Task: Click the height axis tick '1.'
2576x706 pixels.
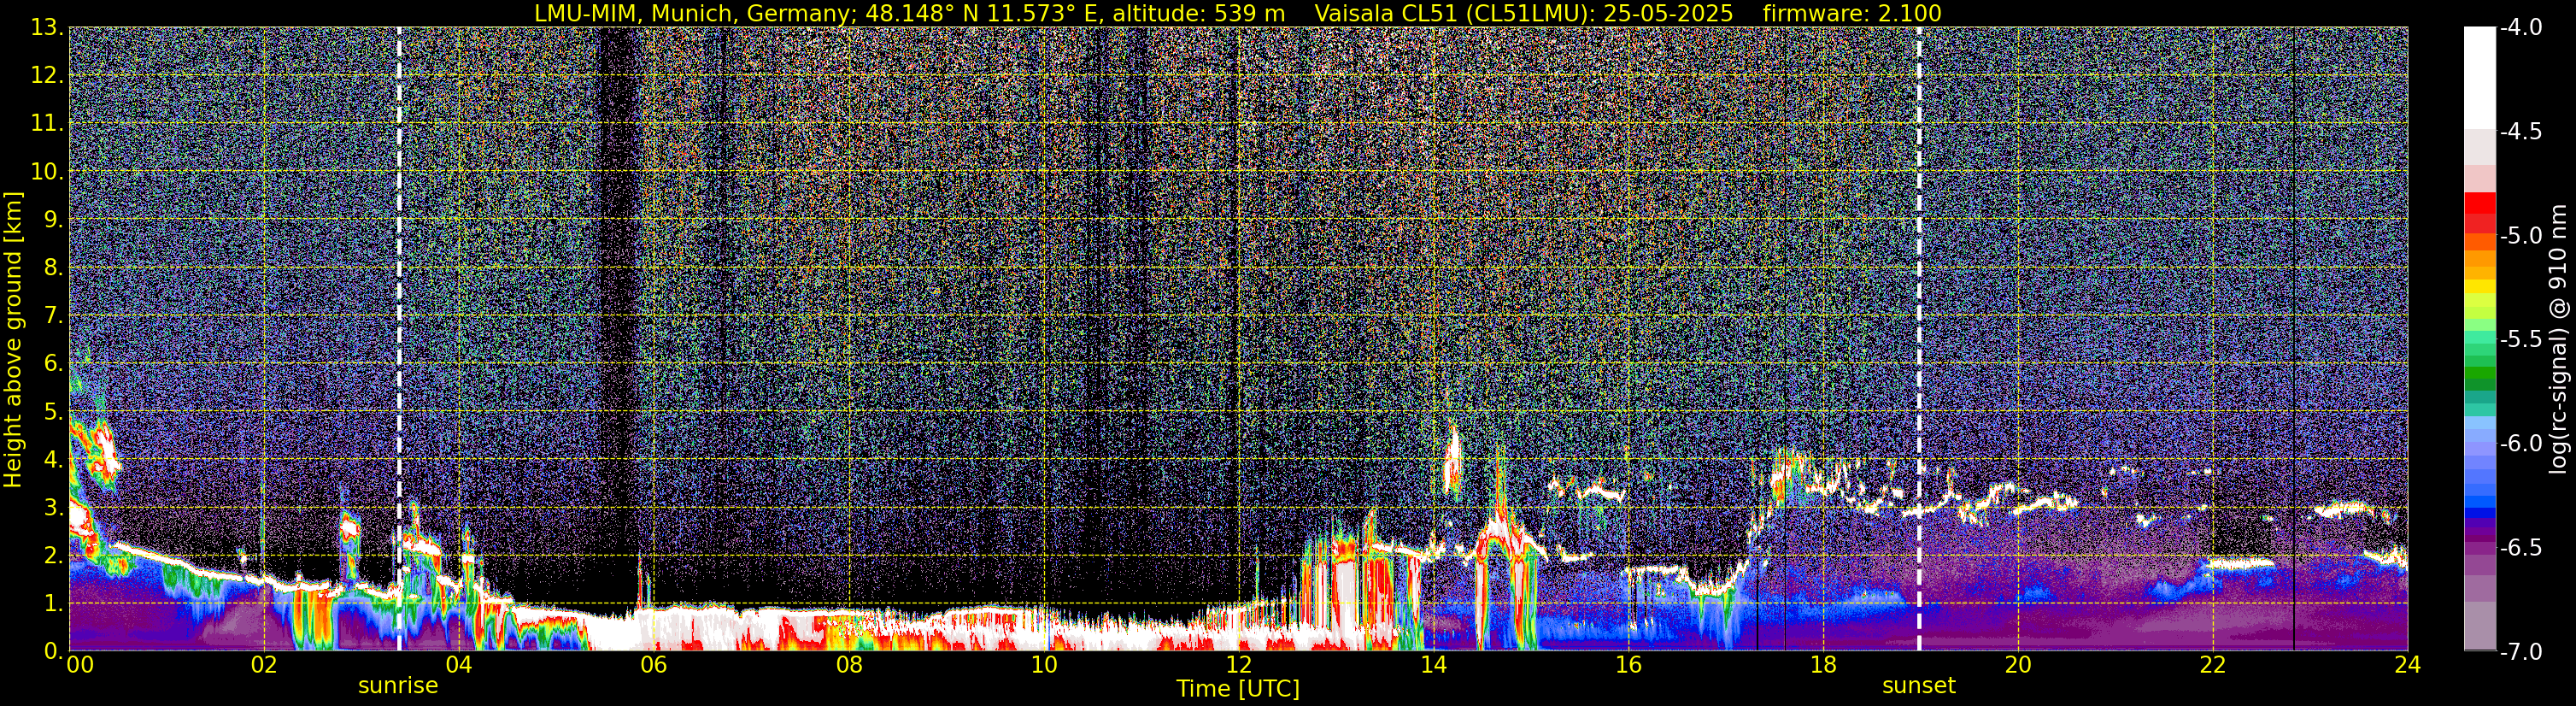Action: tap(54, 604)
